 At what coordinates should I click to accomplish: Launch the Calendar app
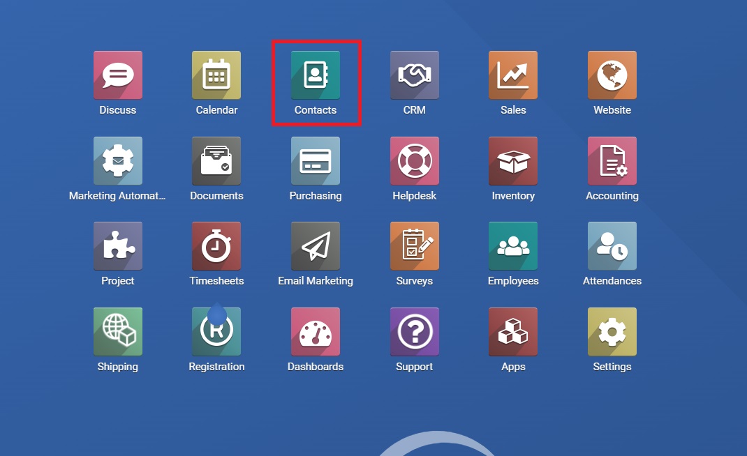[216, 75]
